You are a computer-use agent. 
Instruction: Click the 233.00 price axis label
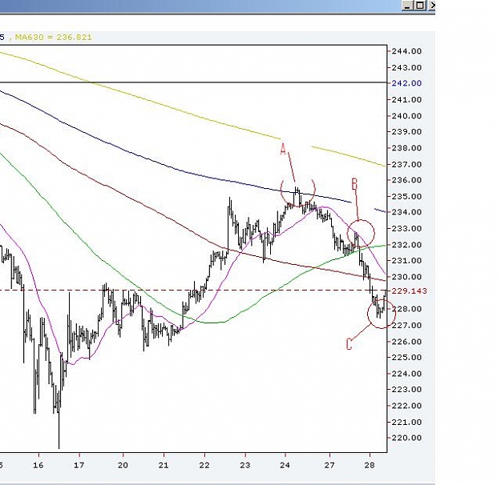[406, 229]
